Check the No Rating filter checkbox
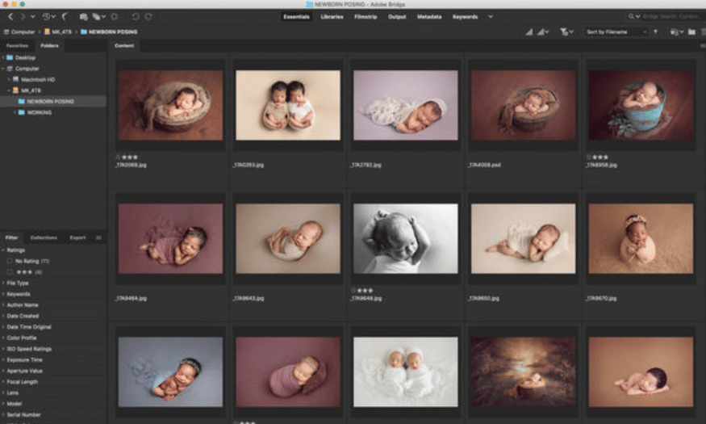 click(10, 261)
